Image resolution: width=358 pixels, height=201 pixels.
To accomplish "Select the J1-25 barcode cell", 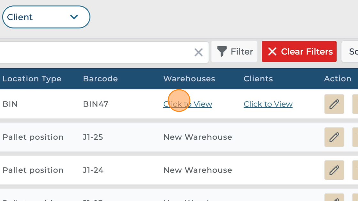I will click(93, 137).
